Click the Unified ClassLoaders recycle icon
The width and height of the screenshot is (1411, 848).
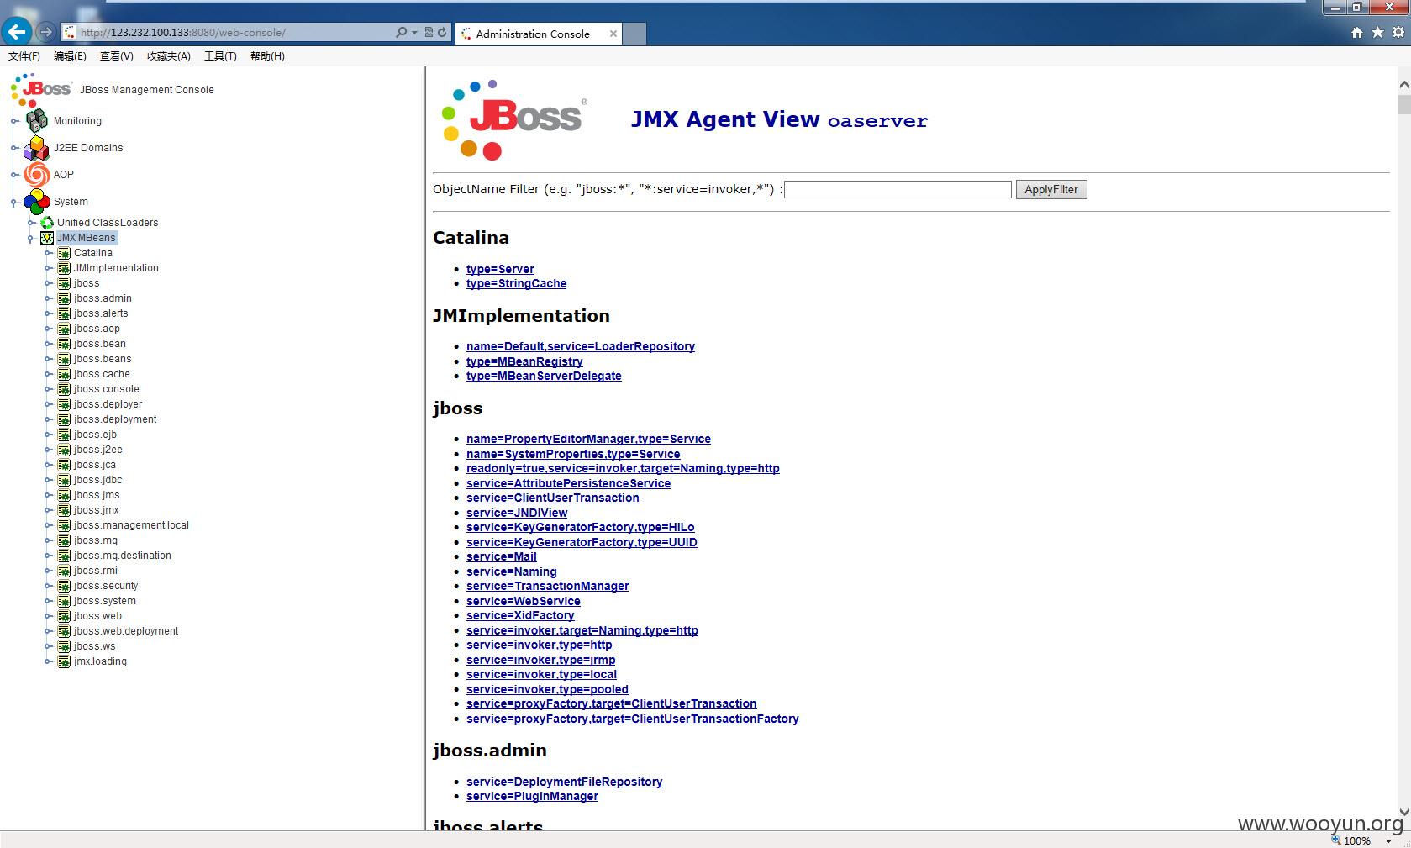(x=47, y=223)
